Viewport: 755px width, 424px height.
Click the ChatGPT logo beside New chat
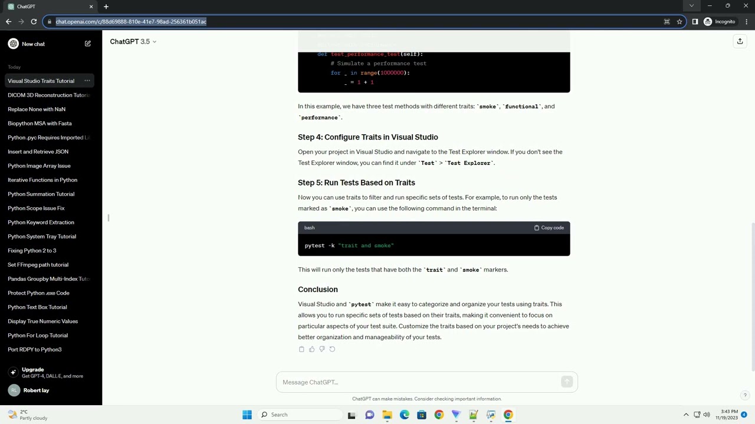click(x=13, y=44)
